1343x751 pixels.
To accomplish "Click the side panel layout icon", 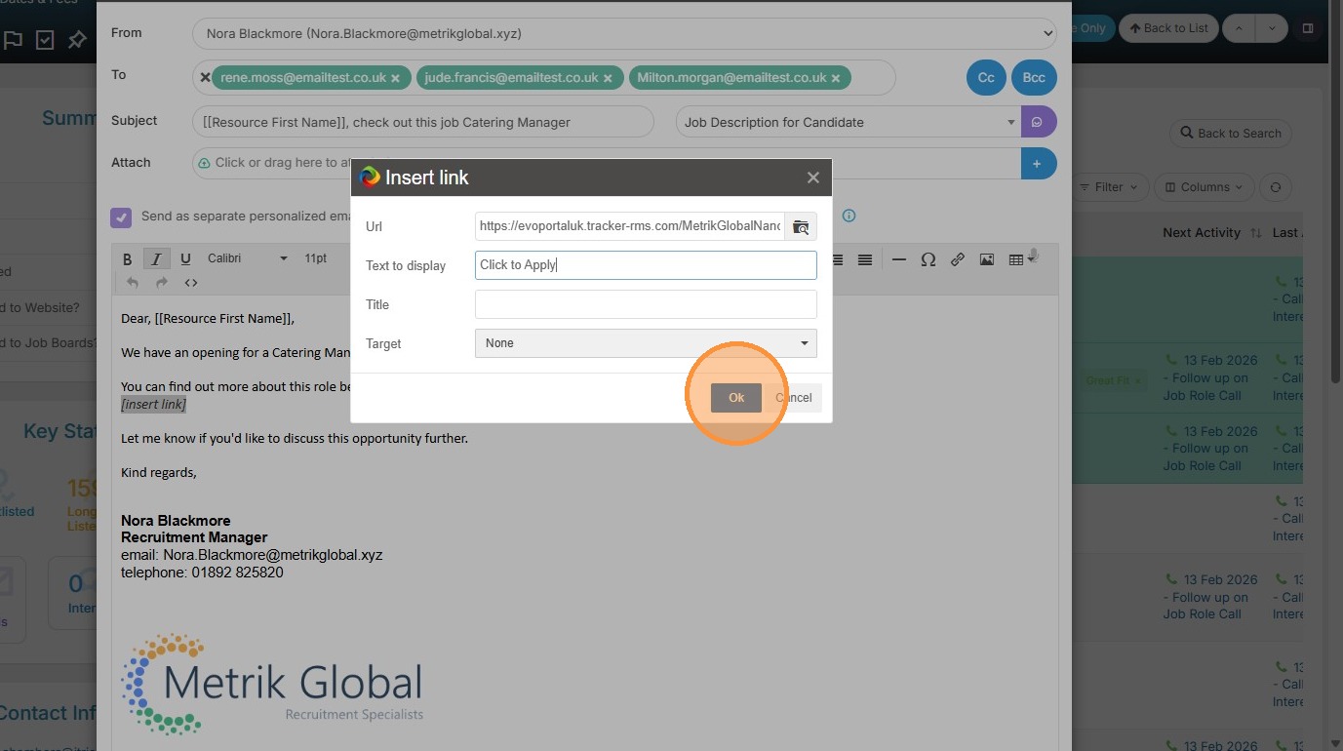I will [1308, 28].
